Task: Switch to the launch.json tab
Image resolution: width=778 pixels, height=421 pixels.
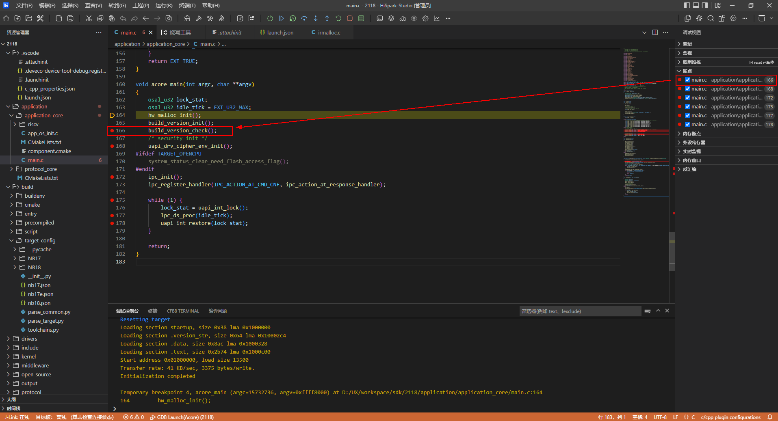Action: 280,32
